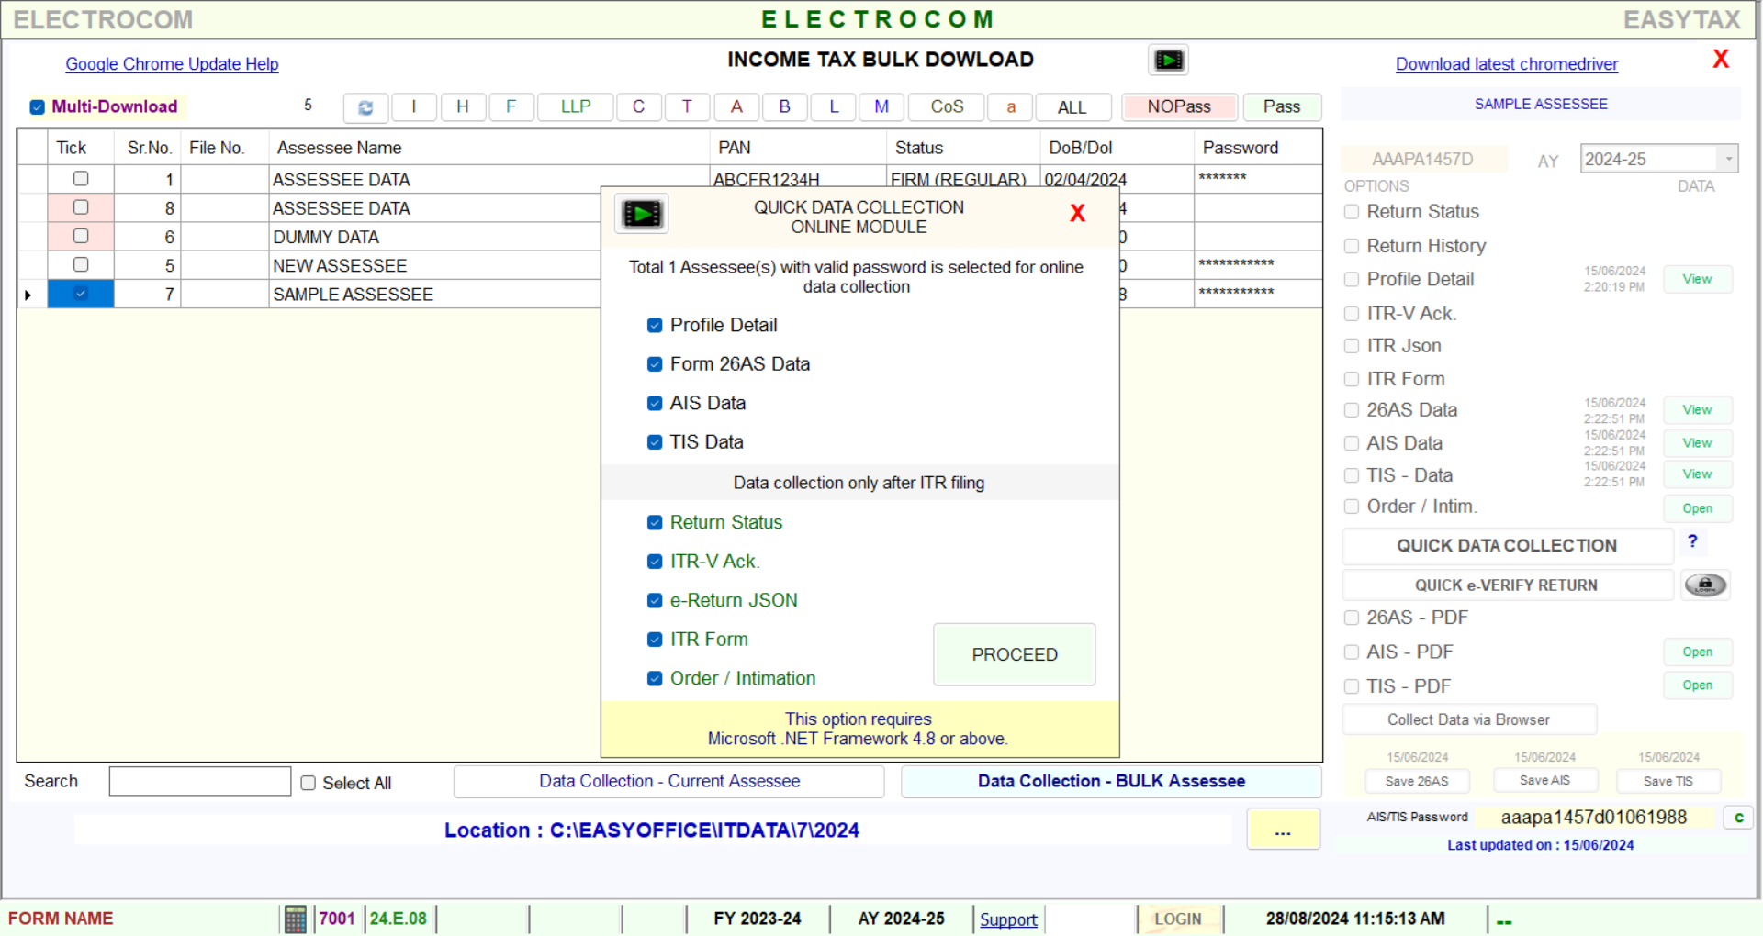Uncheck ITR-V Ack. in the dialog

pyautogui.click(x=655, y=562)
